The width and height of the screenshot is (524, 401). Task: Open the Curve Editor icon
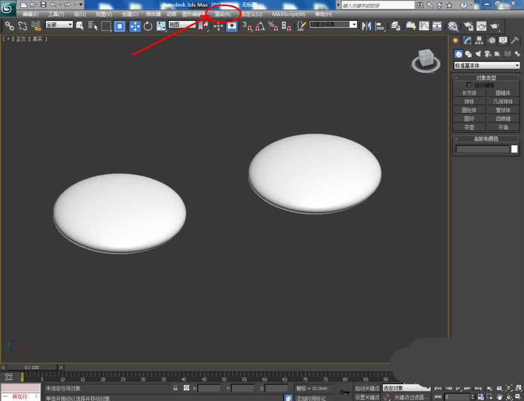[424, 26]
